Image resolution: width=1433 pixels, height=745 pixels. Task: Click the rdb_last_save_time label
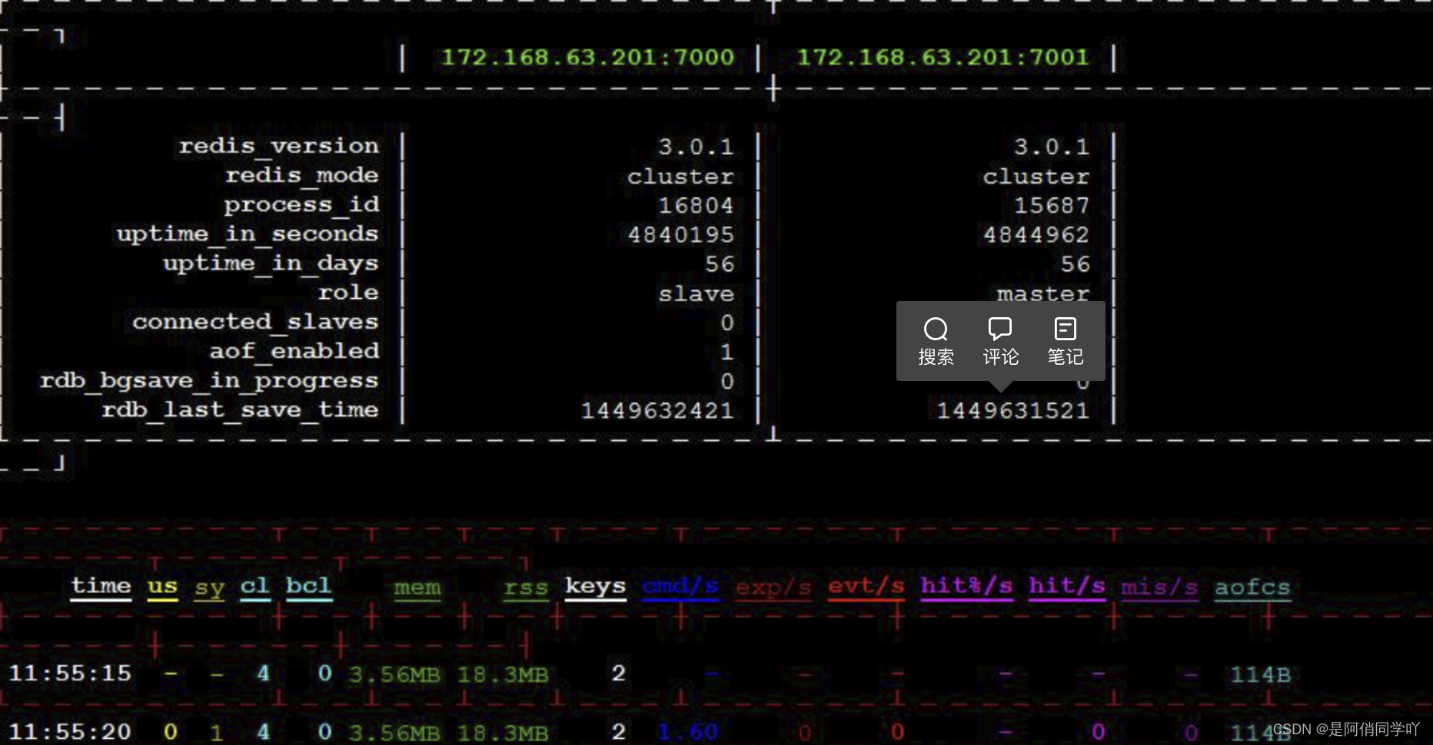(240, 410)
